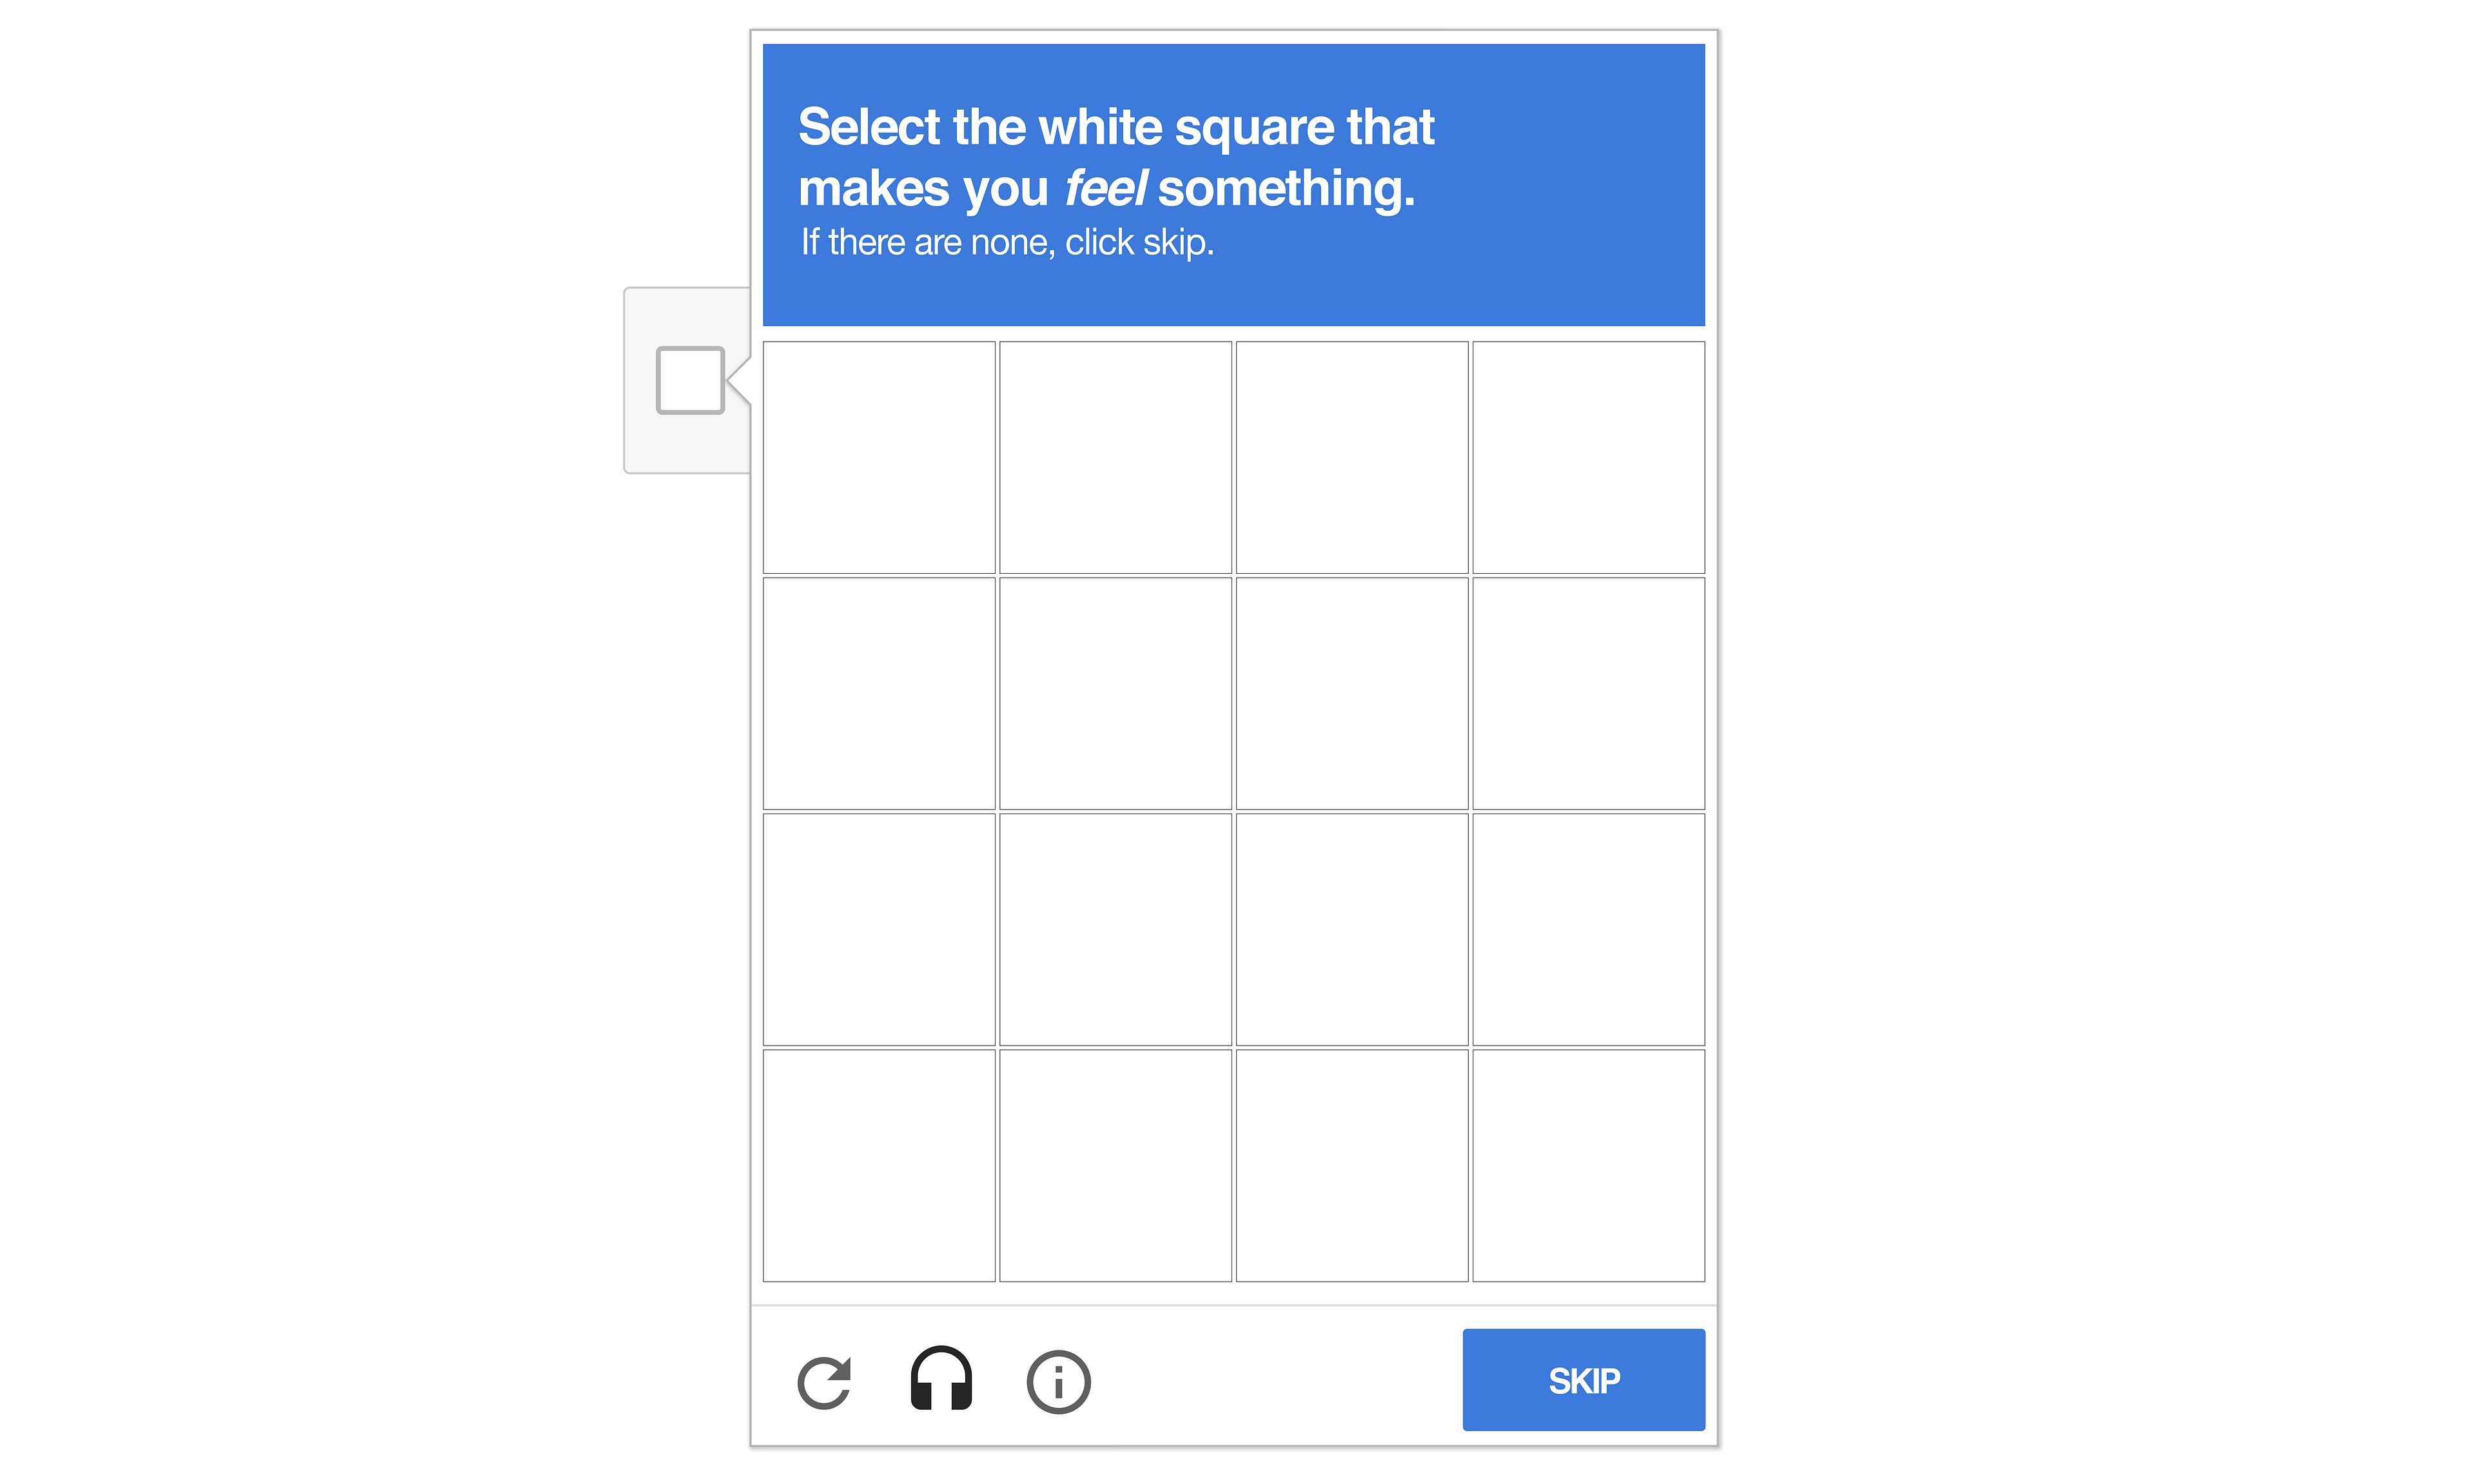
Task: Click the second square in bottom row
Action: 1115,1165
